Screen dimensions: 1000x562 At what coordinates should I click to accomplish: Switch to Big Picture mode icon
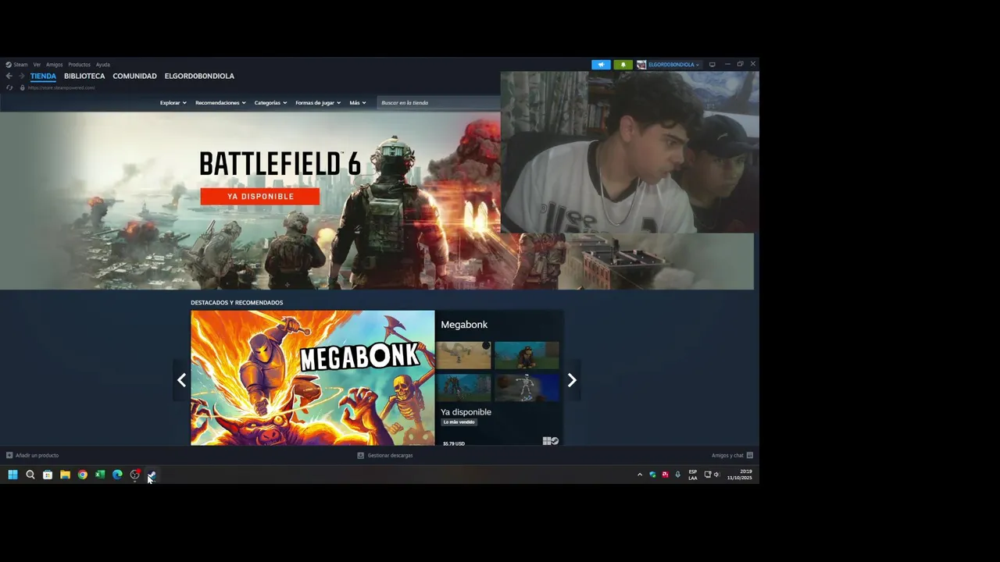click(712, 65)
